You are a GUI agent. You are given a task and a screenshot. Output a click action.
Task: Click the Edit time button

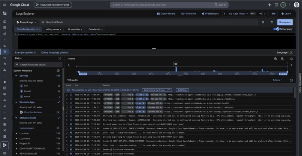(182, 90)
